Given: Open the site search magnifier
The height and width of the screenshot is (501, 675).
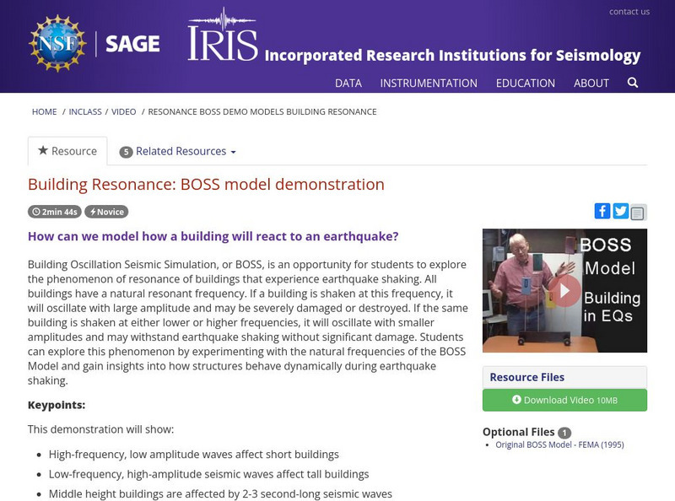Looking at the screenshot, I should click(631, 83).
